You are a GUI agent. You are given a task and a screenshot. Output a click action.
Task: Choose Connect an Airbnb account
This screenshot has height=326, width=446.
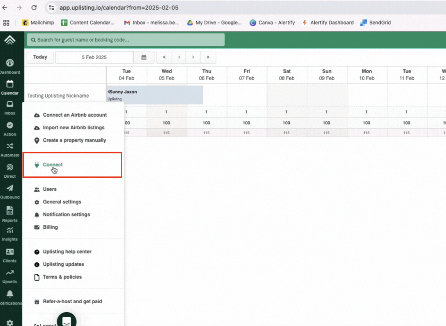[75, 115]
